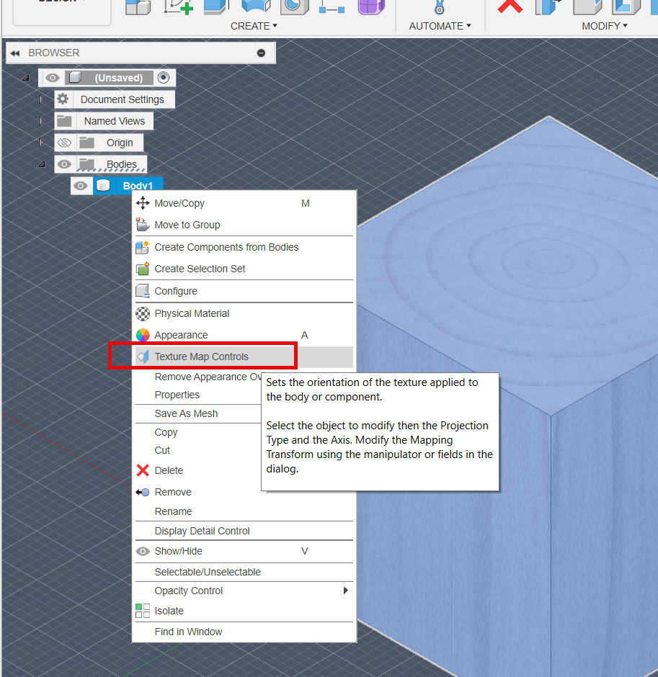658x677 pixels.
Task: Show the hidden Origin folder
Action: [x=64, y=142]
